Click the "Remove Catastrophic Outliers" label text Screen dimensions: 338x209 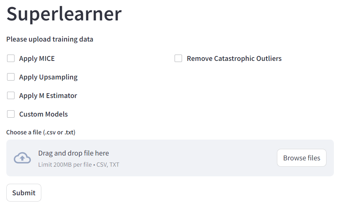tap(234, 59)
